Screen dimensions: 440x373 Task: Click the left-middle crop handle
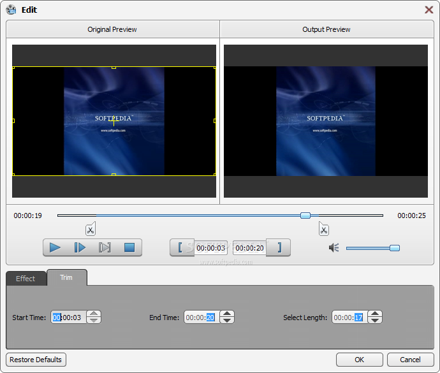pos(13,121)
